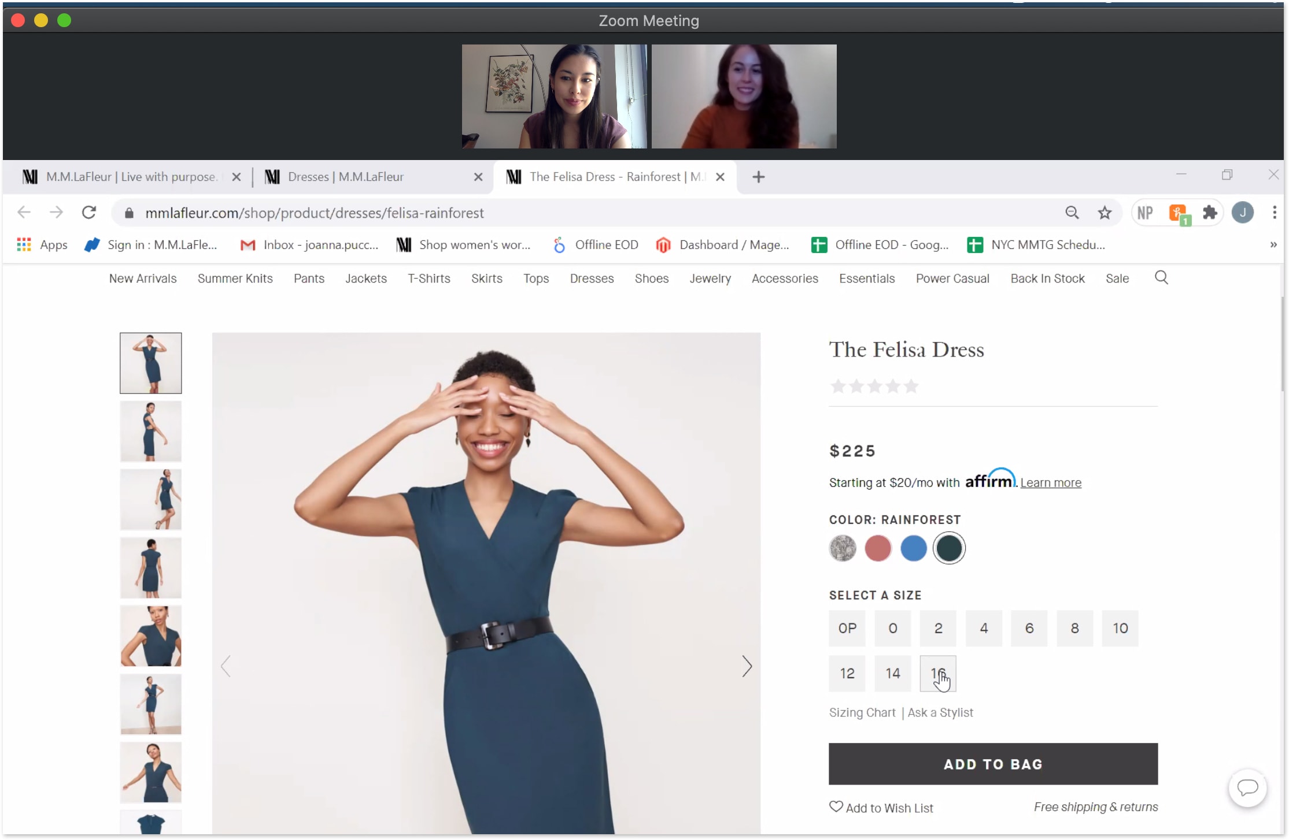Close the Dresses | M.M.LaFleur tab

(478, 177)
